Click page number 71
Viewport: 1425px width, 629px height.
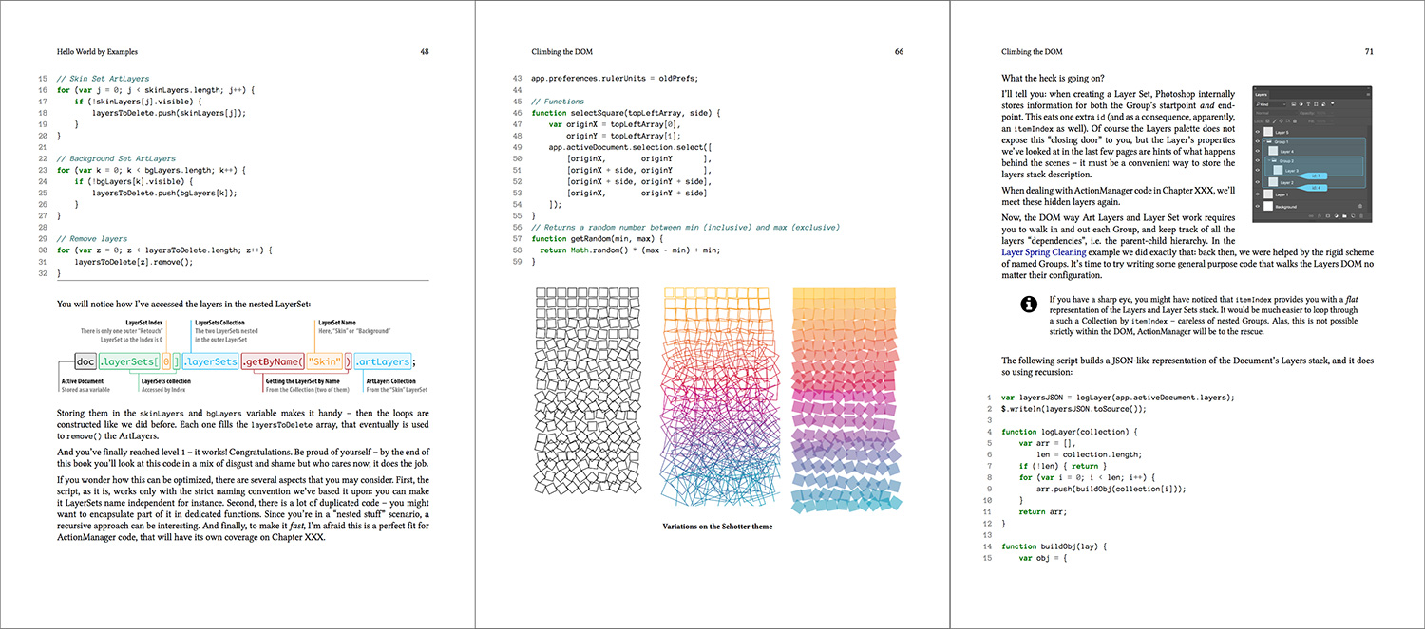(1368, 51)
